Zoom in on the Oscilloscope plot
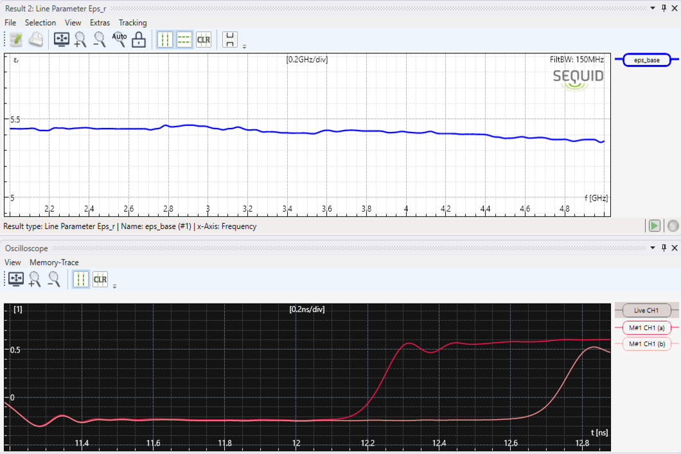Screen dimensions: 681x454 coord(35,279)
